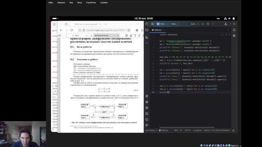Open the Terminal tool window

coord(147,114)
